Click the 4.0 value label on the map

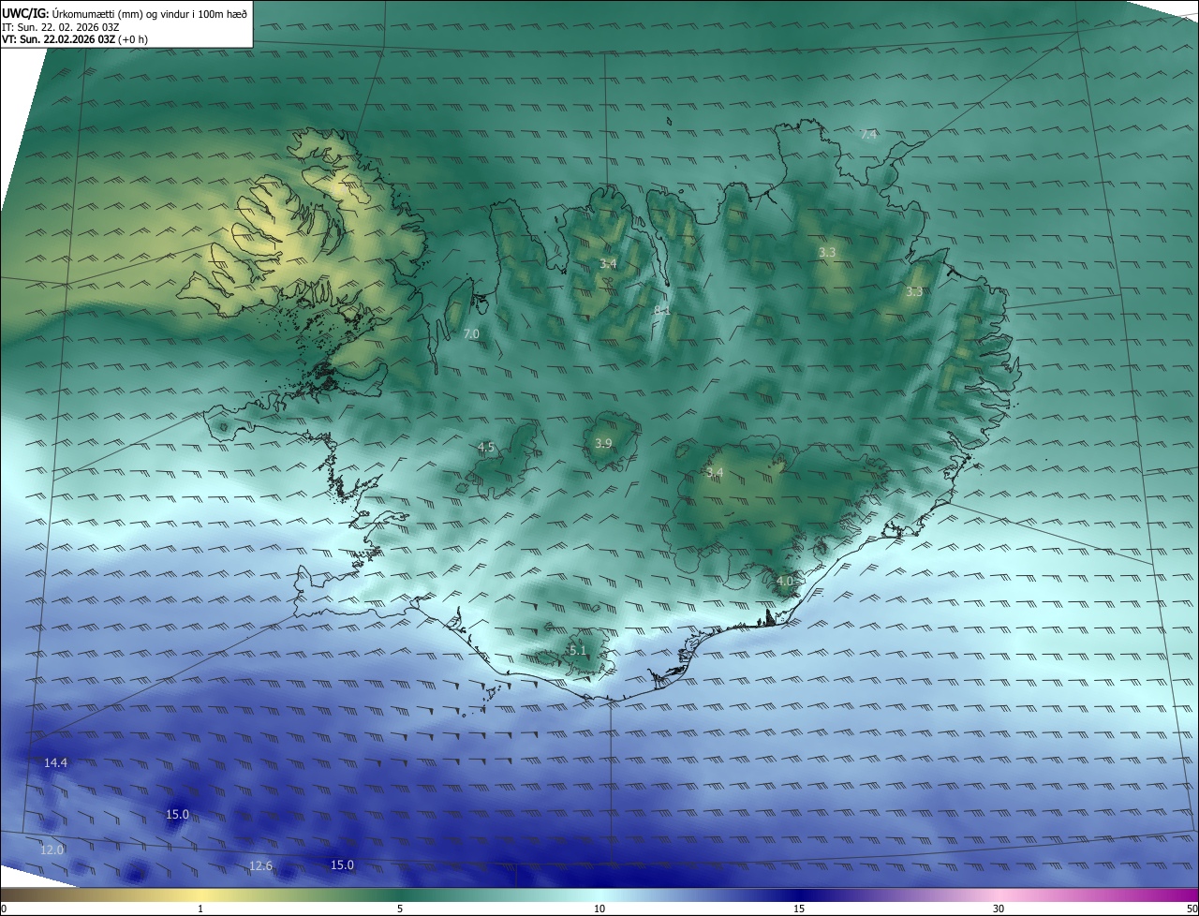[785, 581]
